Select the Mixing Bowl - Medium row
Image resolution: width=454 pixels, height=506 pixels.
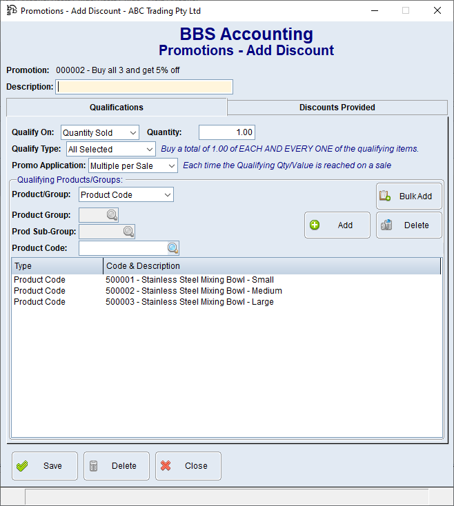[193, 291]
